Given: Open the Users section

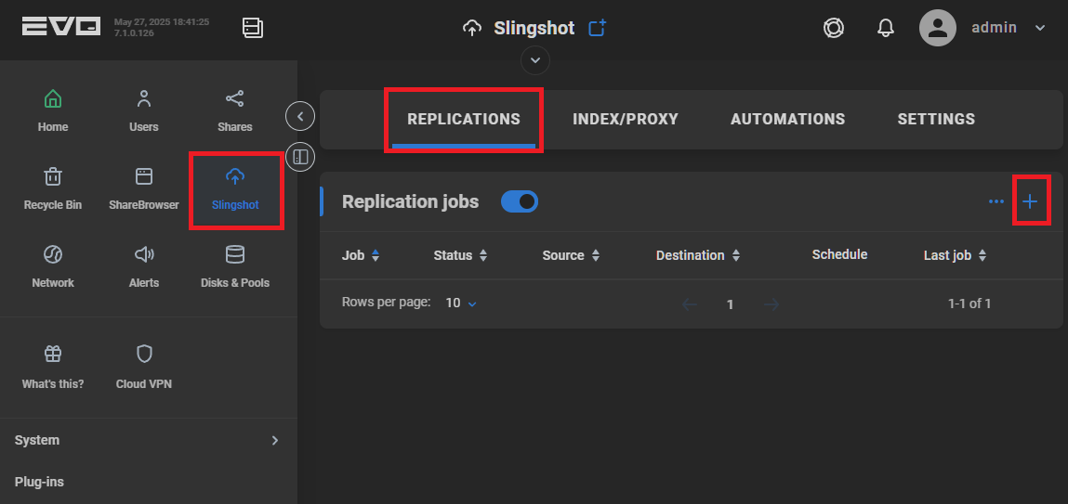Looking at the screenshot, I should coord(144,111).
